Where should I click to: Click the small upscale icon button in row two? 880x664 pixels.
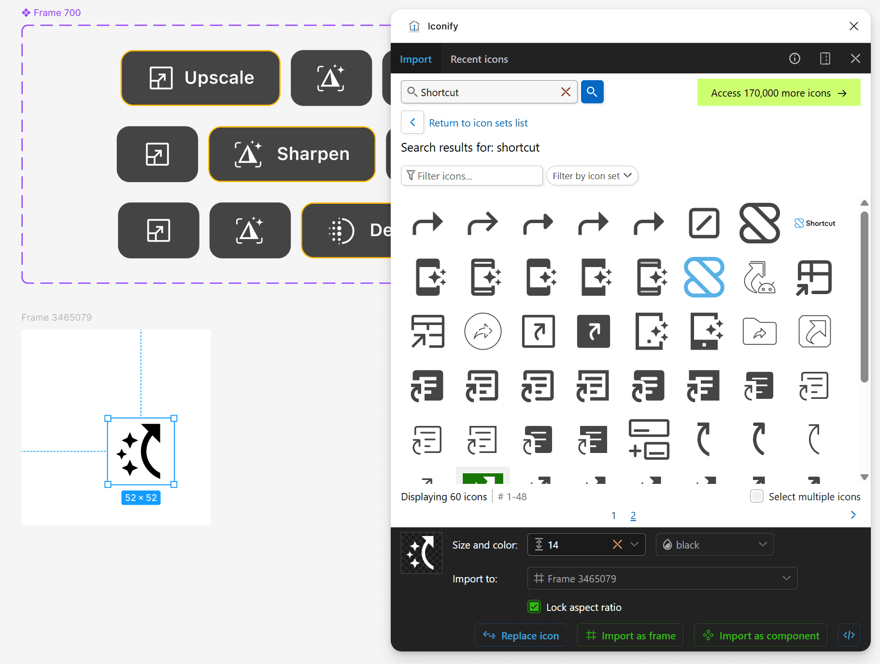(x=157, y=154)
